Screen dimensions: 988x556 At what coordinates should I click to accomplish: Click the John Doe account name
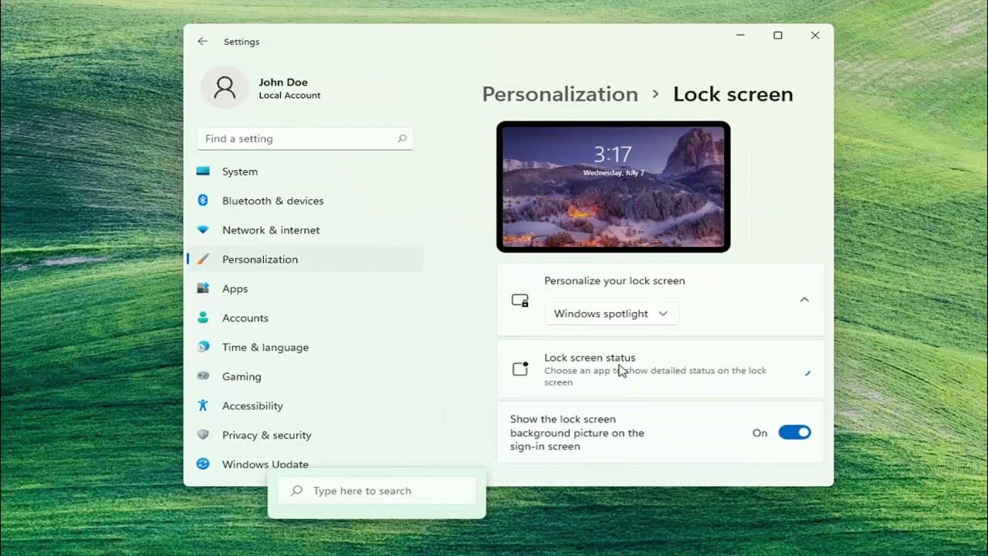(283, 82)
